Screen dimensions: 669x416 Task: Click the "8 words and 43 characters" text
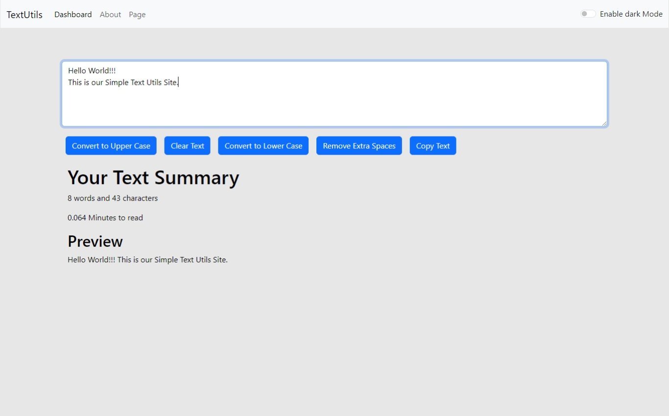113,198
